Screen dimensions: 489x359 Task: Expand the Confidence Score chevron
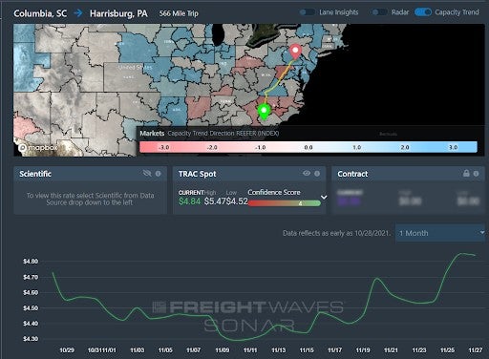click(324, 198)
